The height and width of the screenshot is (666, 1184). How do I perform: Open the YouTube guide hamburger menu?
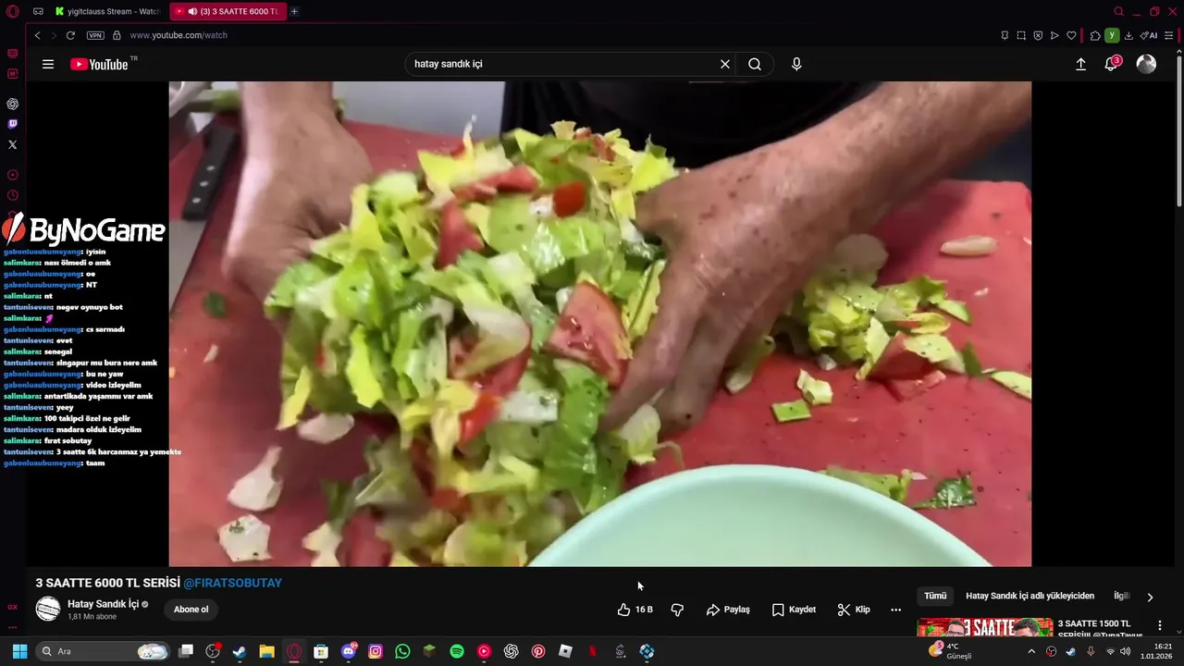click(48, 64)
